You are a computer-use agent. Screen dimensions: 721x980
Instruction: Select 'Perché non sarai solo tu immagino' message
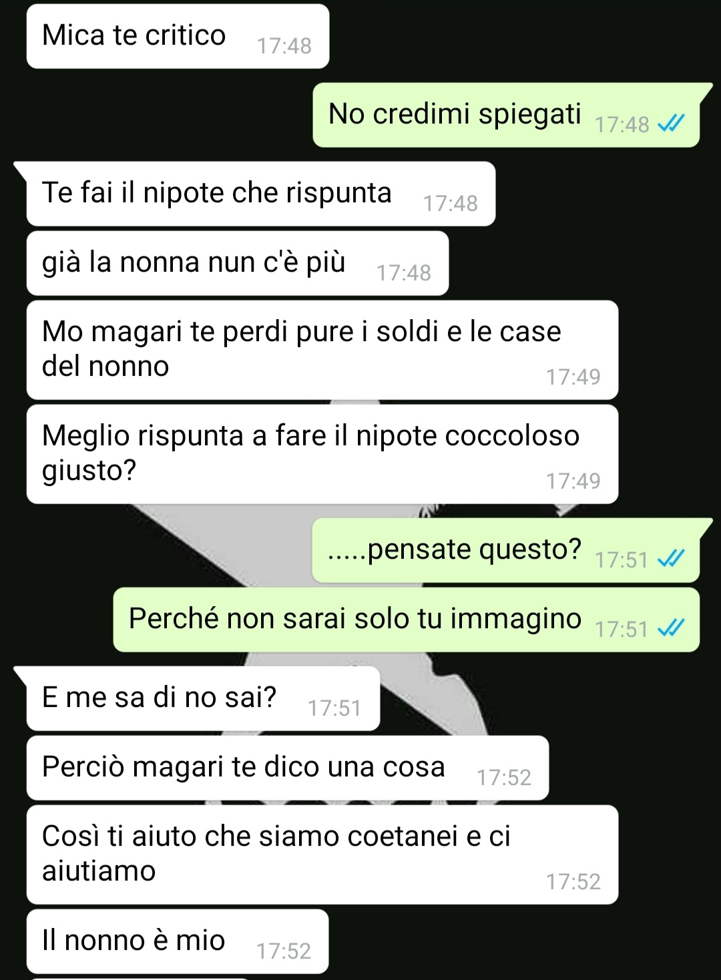406,620
